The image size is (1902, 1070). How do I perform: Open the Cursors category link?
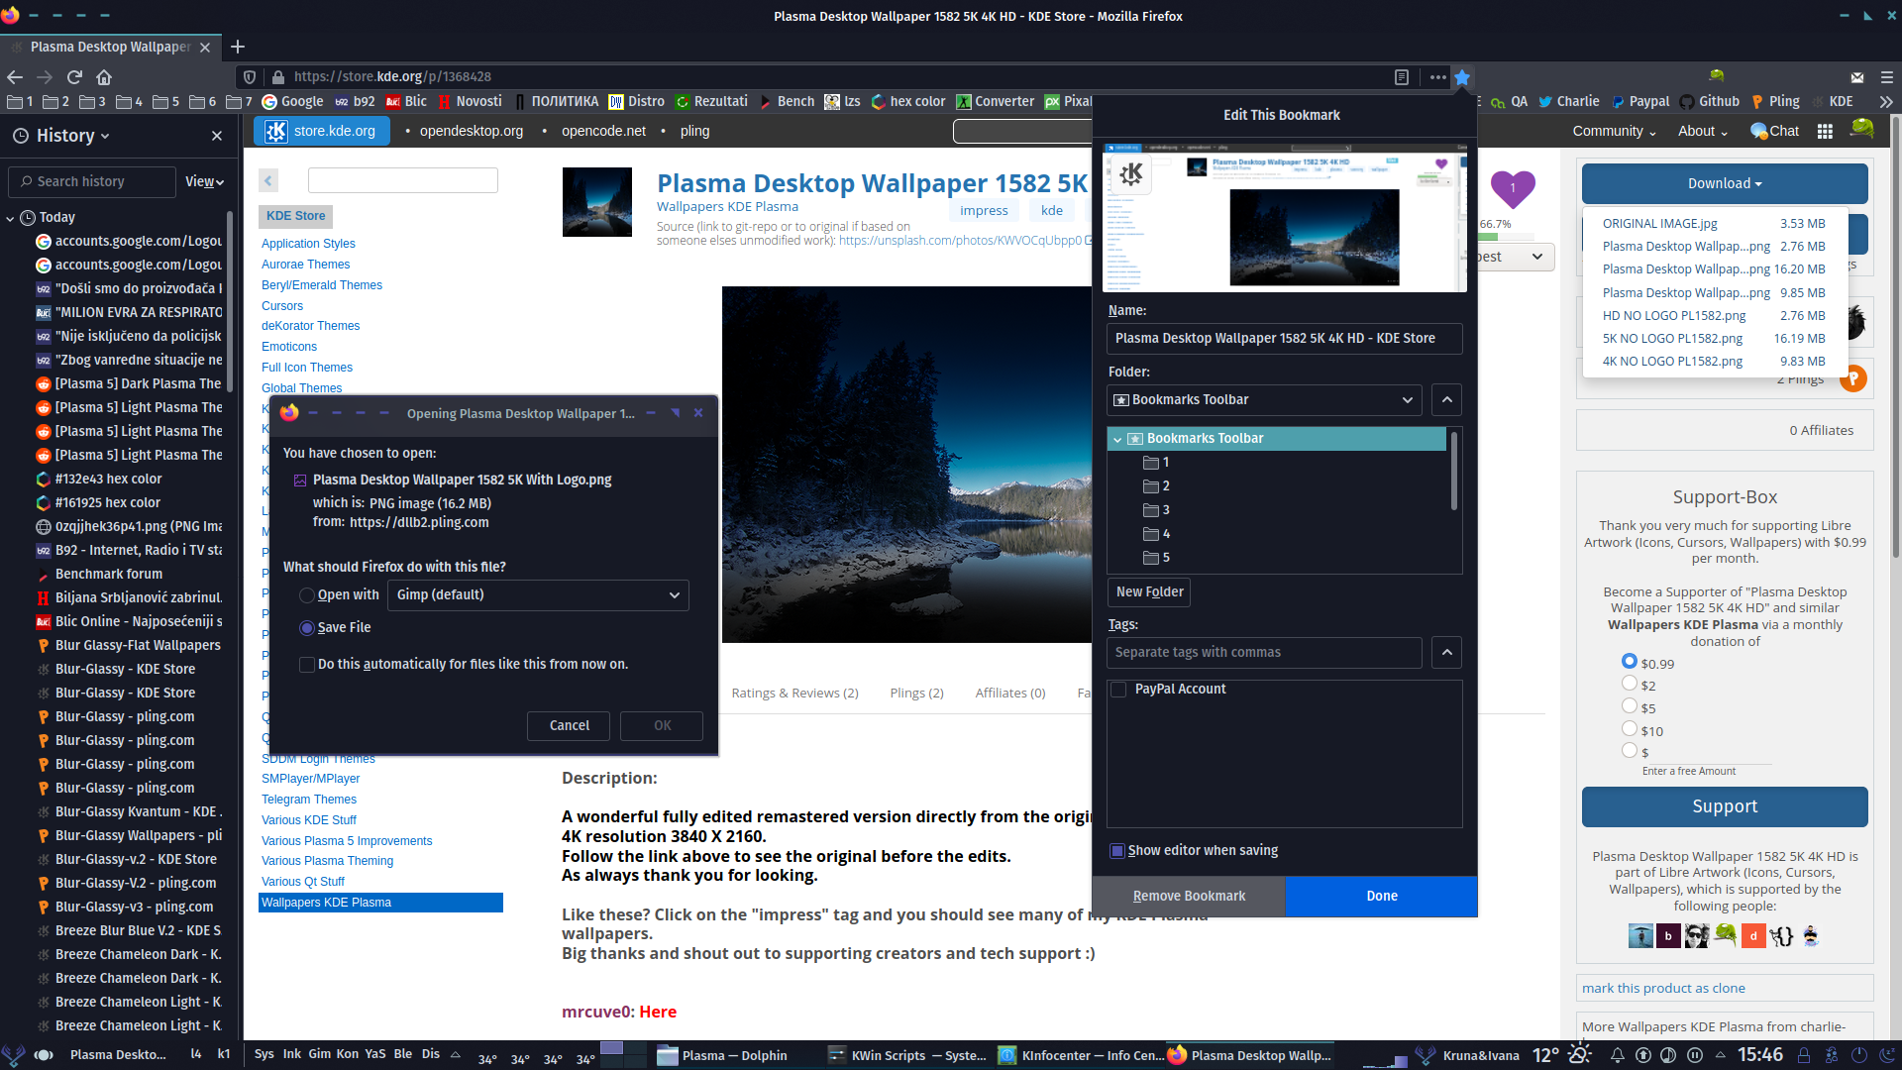(x=282, y=306)
